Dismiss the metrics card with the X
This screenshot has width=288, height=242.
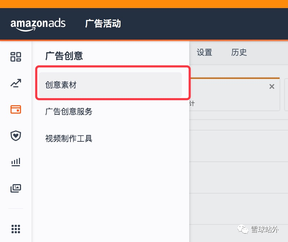pos(272,86)
